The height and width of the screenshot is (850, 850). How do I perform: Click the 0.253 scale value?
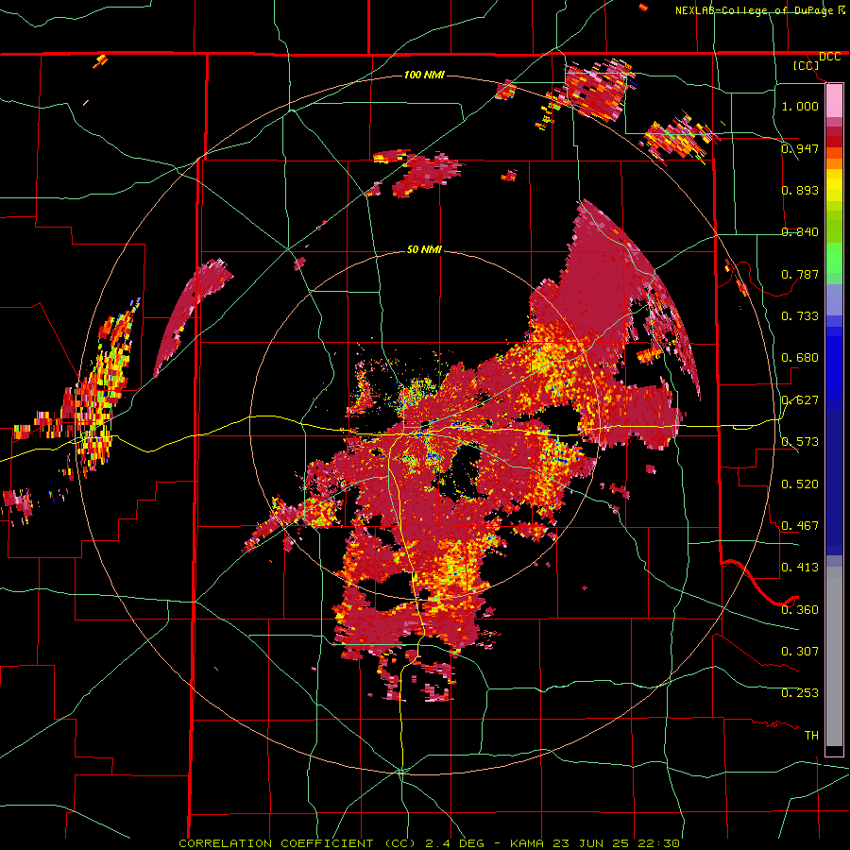800,693
